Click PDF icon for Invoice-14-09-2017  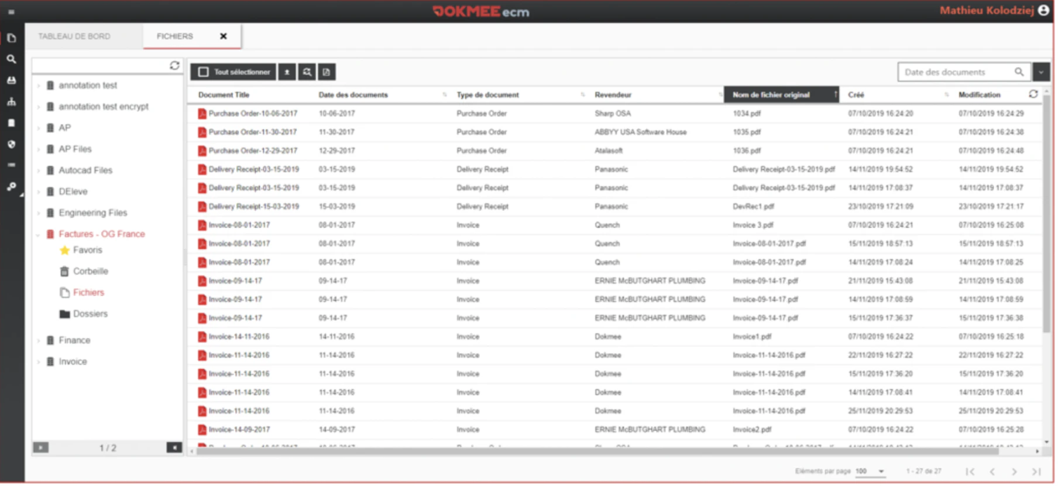coord(202,430)
